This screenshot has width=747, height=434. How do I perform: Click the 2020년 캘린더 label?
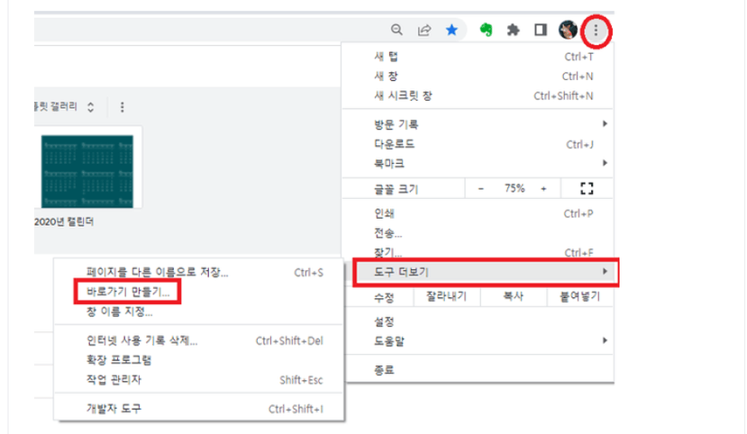(x=64, y=222)
